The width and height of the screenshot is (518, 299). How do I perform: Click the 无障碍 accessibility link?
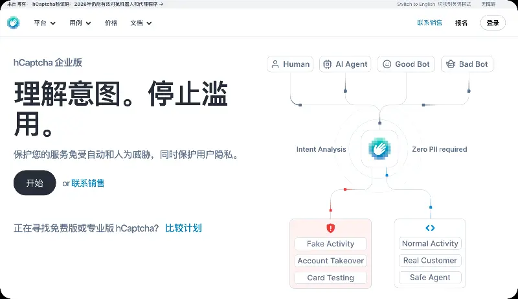click(488, 5)
